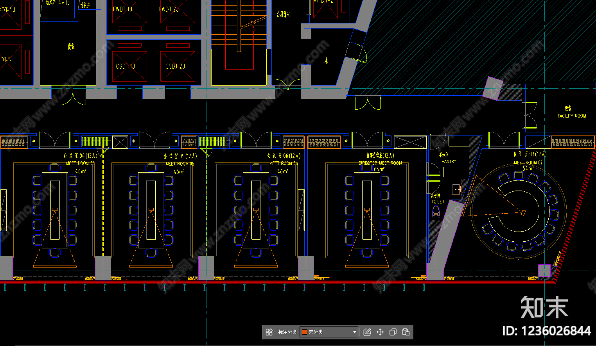
Task: Click the TOILET room label
Action: point(438,202)
